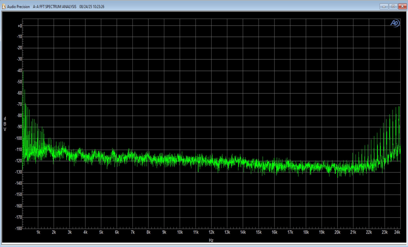
Task: Click the A-A FFT SPECTRUM ANALYSIS title text
Action: click(54, 7)
